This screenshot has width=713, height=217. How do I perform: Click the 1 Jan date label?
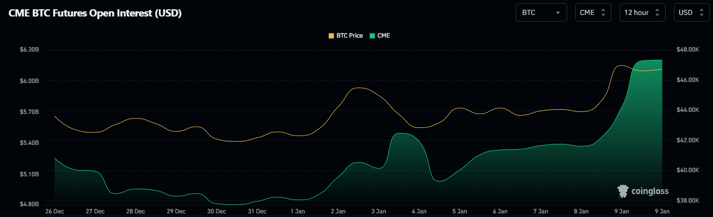[297, 211]
